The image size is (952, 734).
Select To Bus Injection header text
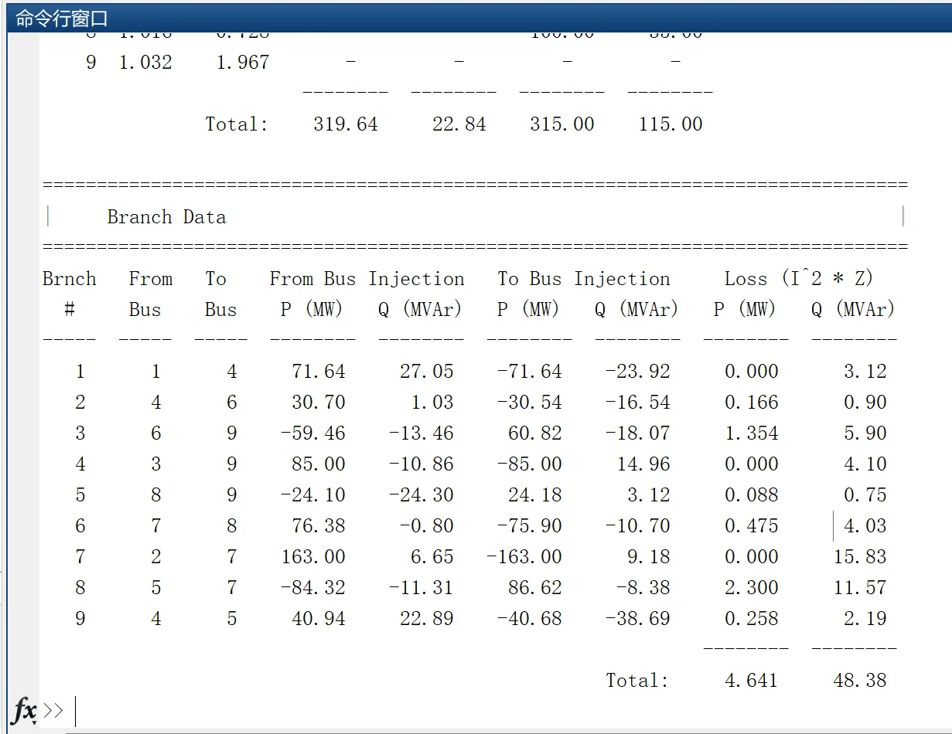(584, 279)
